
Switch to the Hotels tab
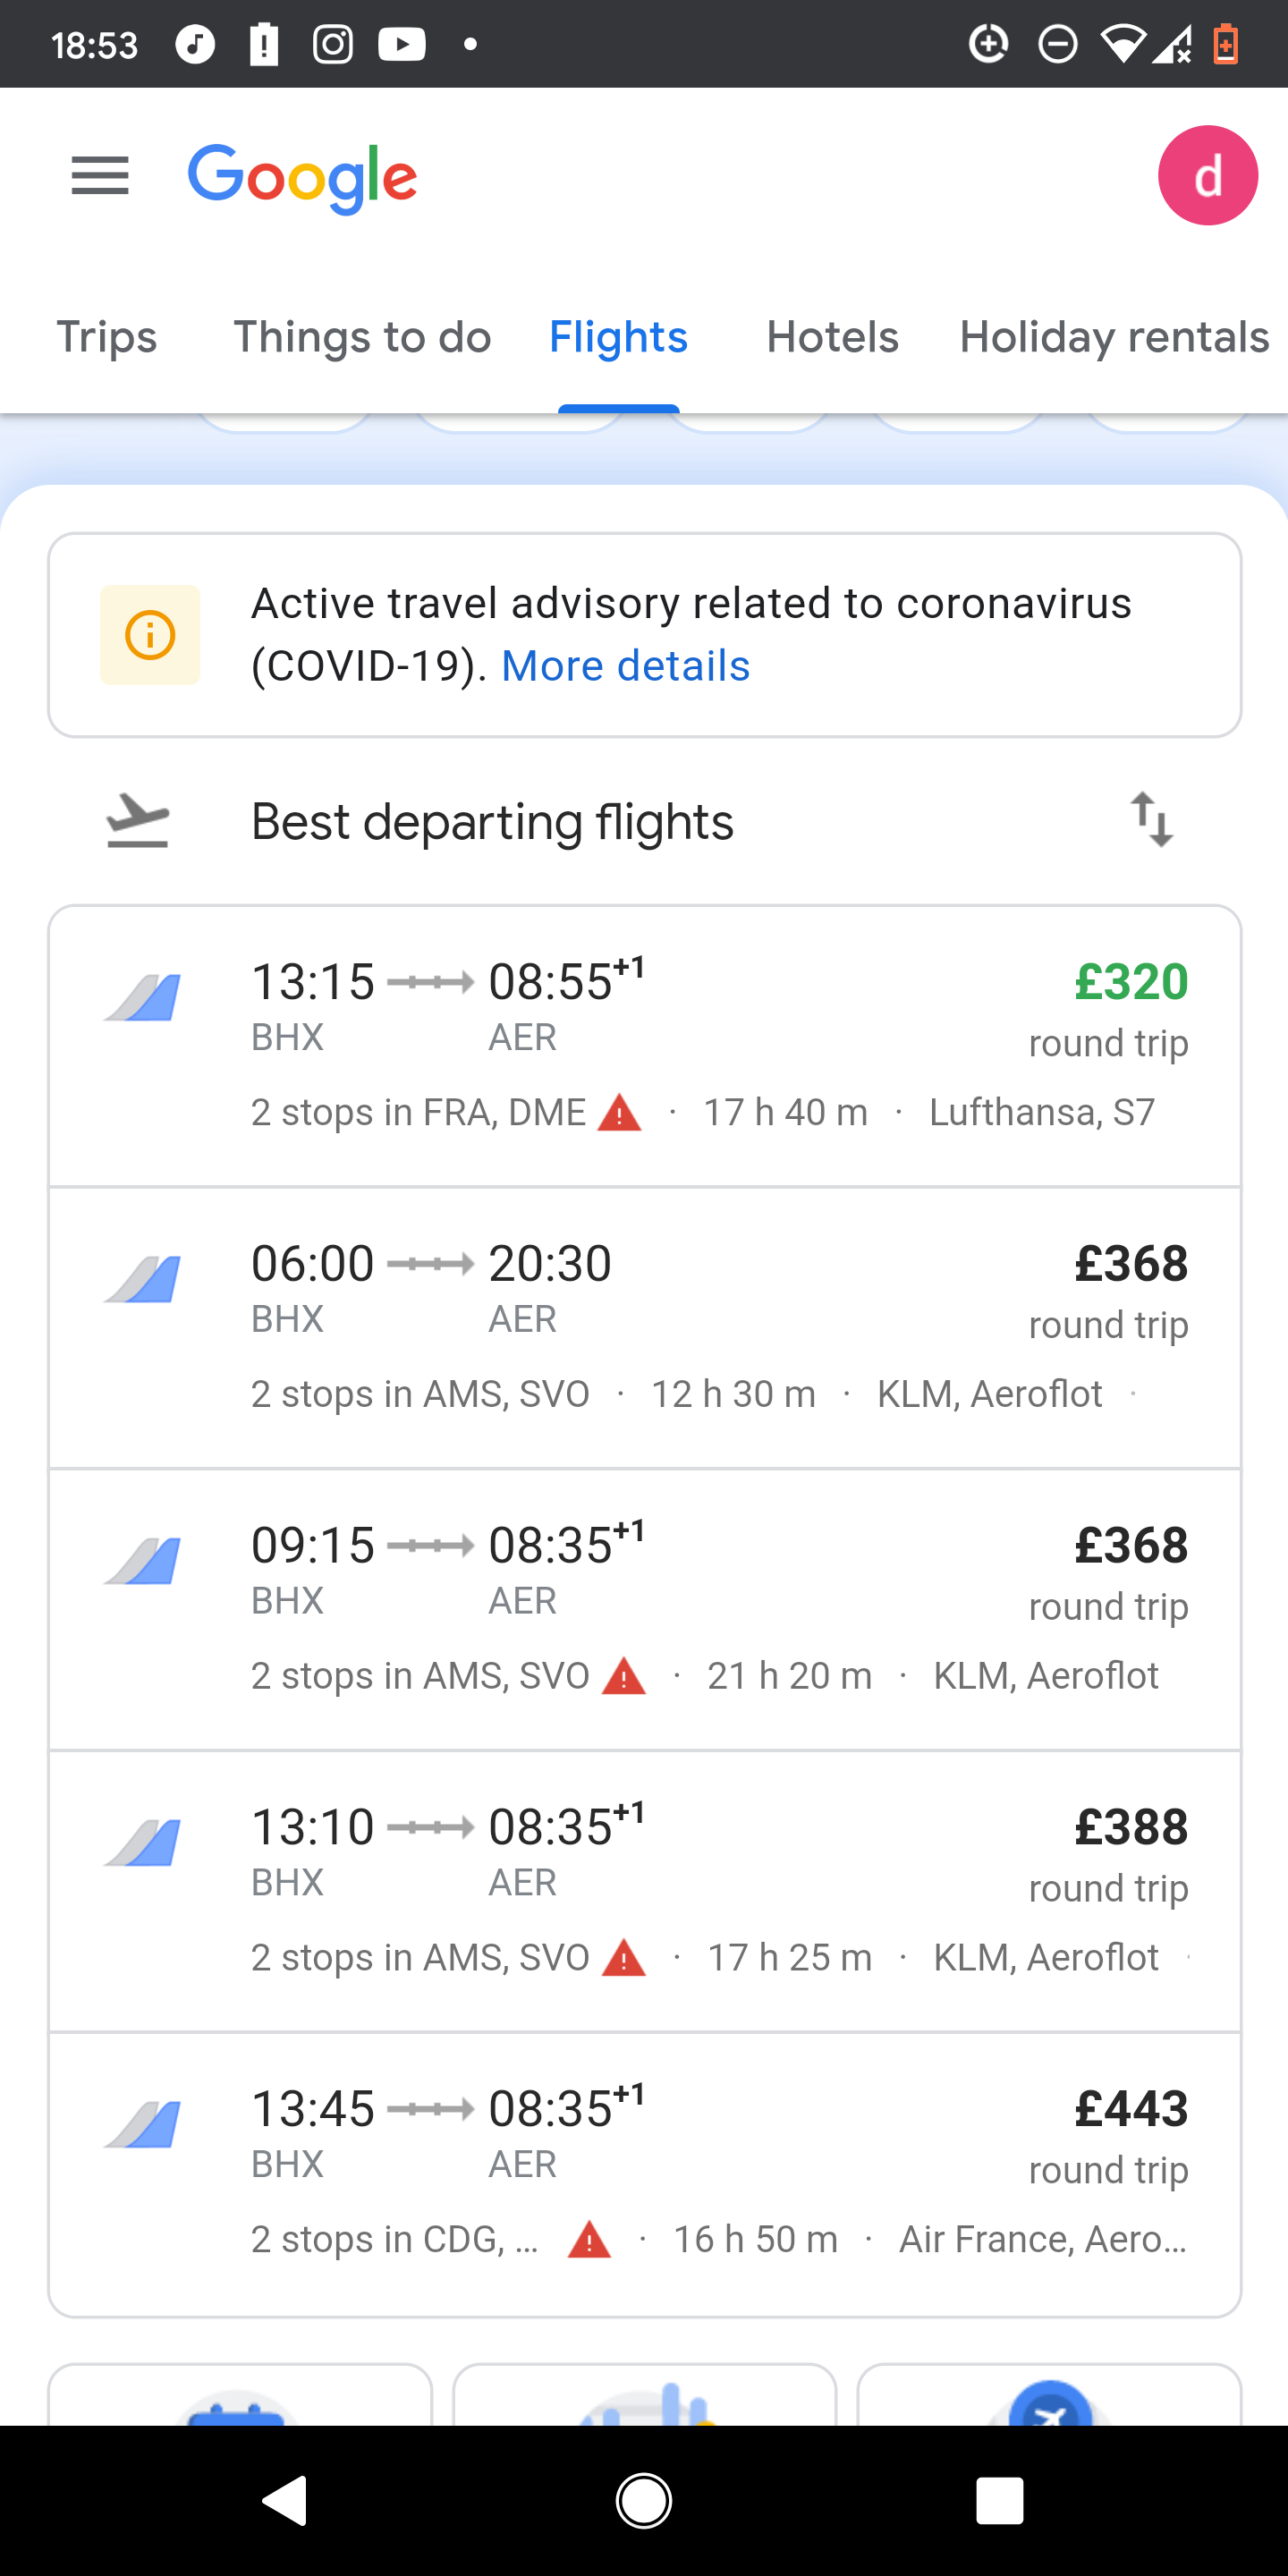tap(832, 337)
